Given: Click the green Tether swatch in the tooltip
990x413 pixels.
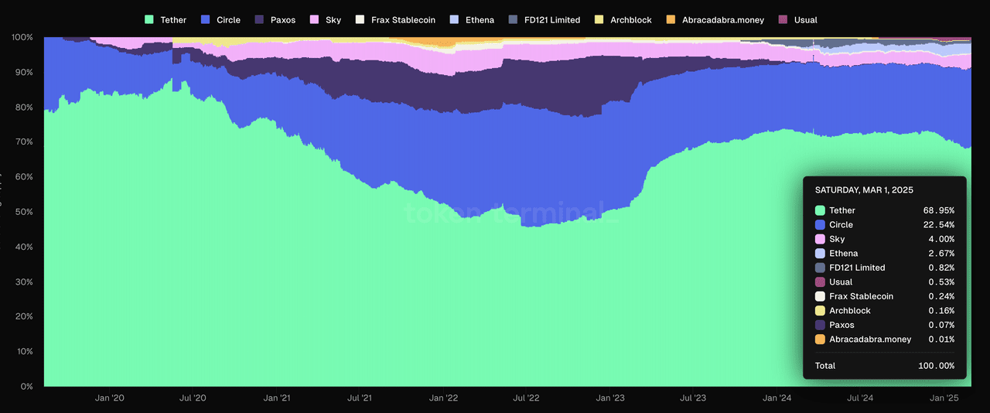Looking at the screenshot, I should [x=820, y=210].
